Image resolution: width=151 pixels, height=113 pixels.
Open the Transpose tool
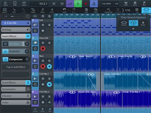click(x=109, y=10)
